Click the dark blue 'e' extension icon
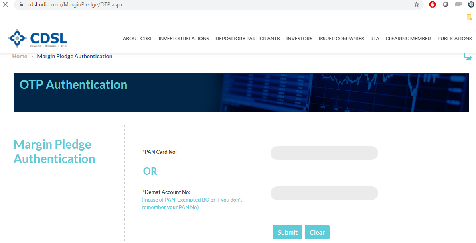The width and height of the screenshot is (476, 243). [471, 4]
